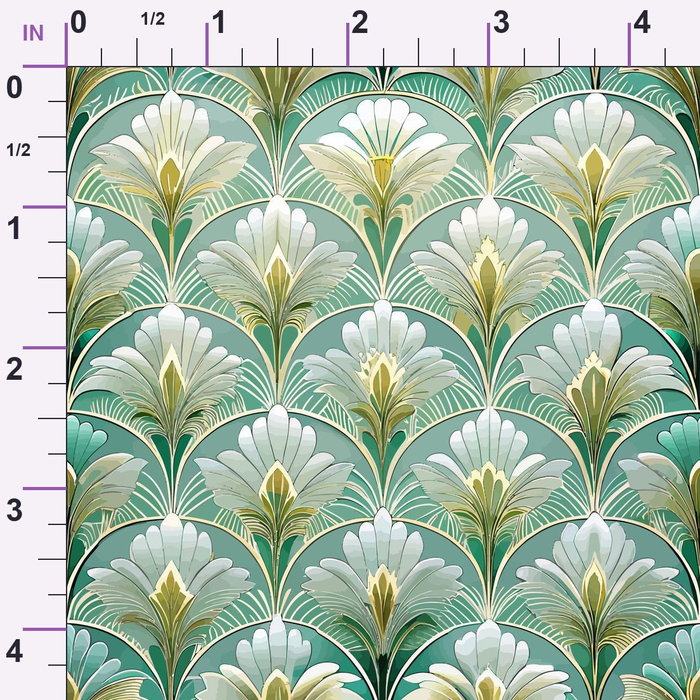
Task: Click the "3" on the horizontal ruler
Action: (501, 22)
